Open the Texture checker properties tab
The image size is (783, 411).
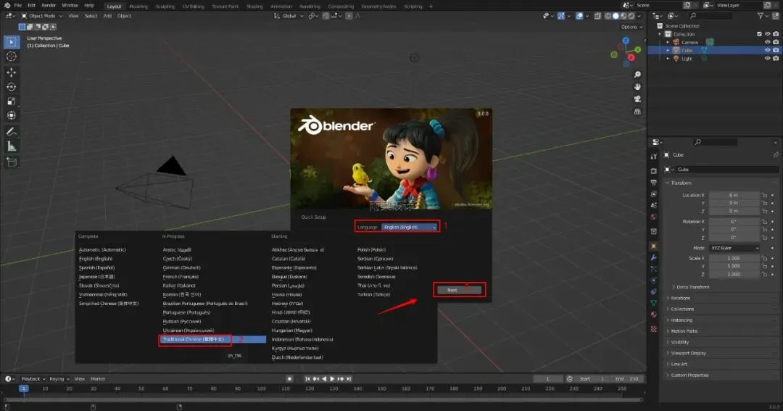click(654, 329)
